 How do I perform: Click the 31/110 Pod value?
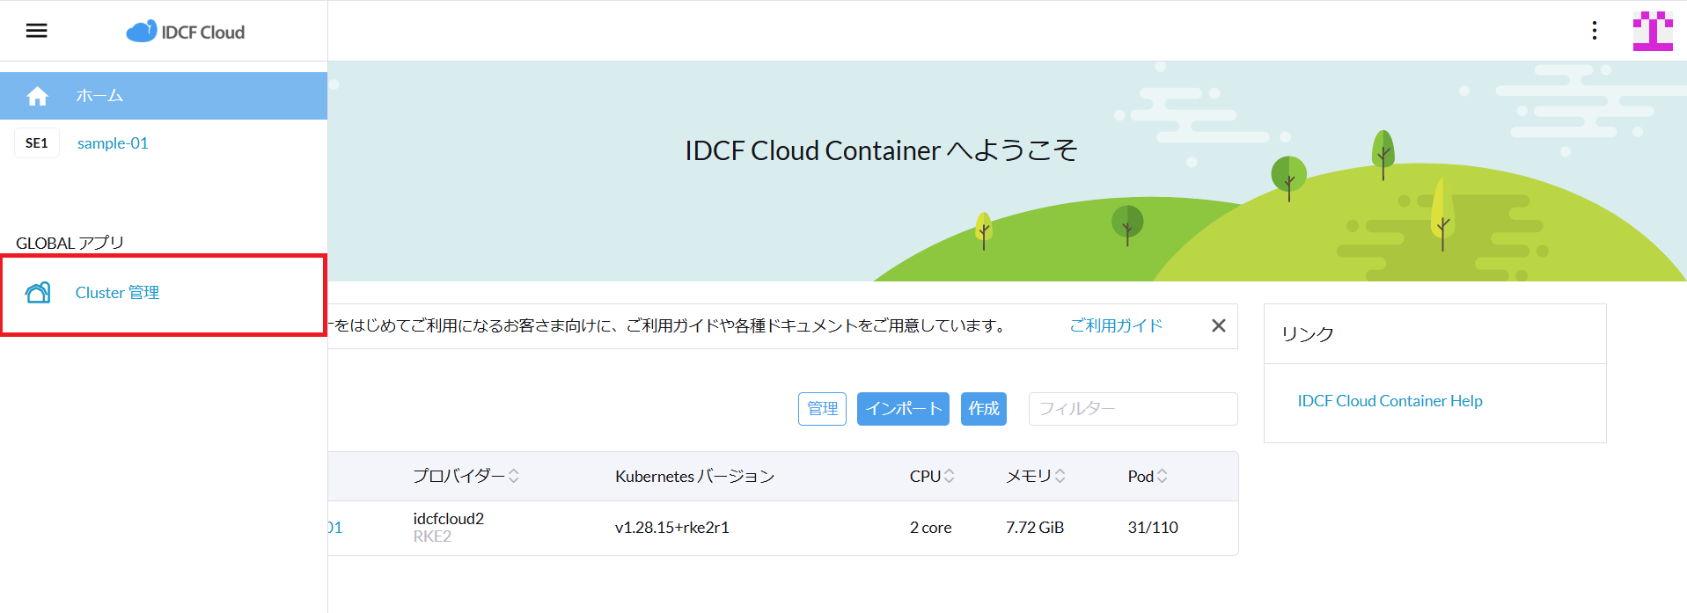point(1153,528)
